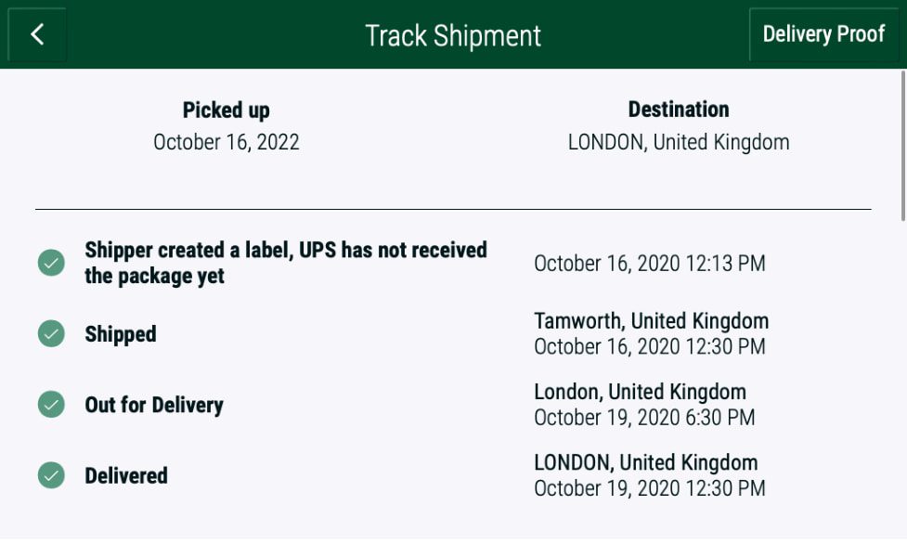
Task: Click the Track Shipment title
Action: click(x=453, y=35)
